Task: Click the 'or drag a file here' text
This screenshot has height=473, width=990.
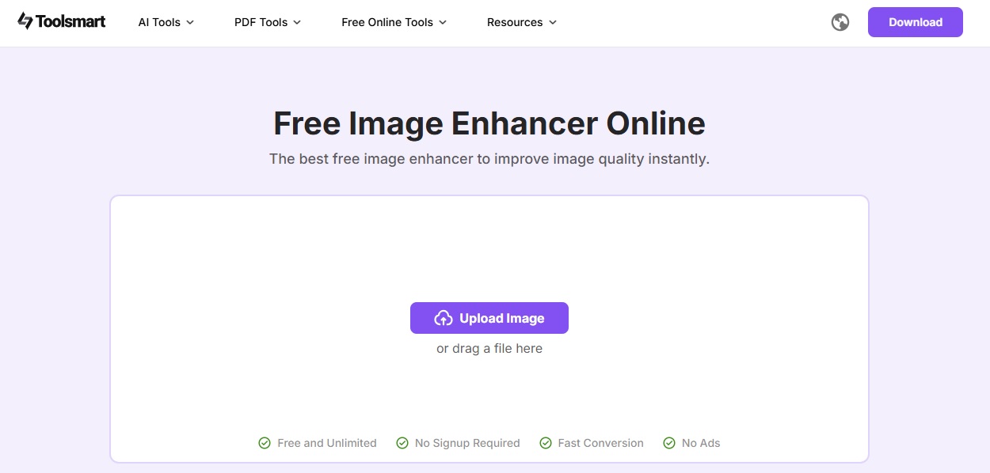Action: (489, 348)
